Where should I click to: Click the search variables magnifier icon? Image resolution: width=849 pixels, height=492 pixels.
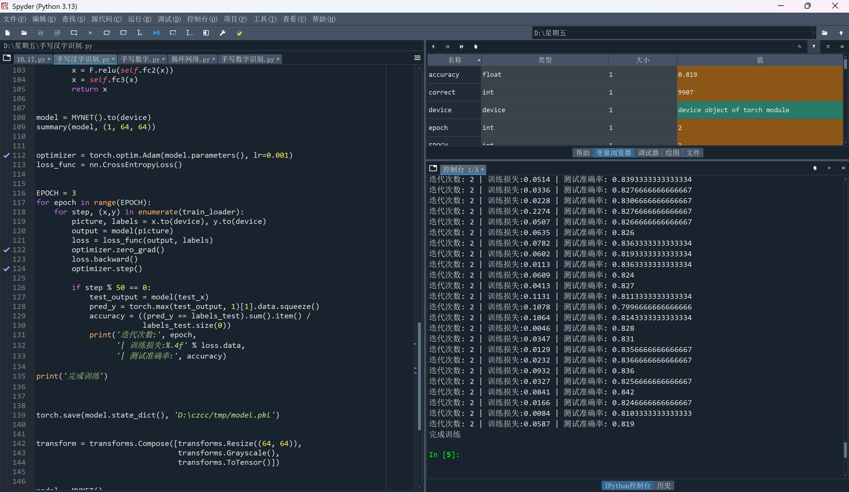click(799, 47)
